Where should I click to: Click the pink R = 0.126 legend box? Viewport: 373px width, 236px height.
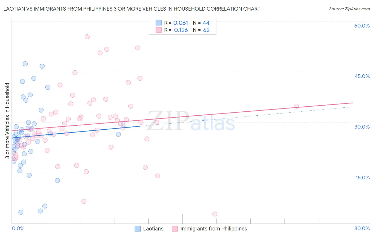tap(158, 30)
